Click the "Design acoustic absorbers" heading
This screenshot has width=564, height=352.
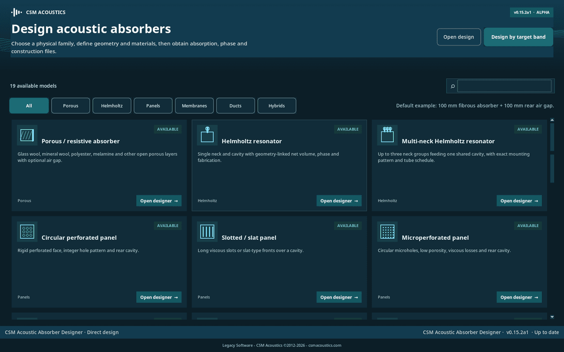click(91, 29)
